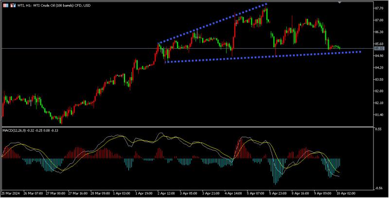Click the 82.80 price scale label
Image resolution: width=389 pixels, height=198 pixels.
tap(379, 91)
